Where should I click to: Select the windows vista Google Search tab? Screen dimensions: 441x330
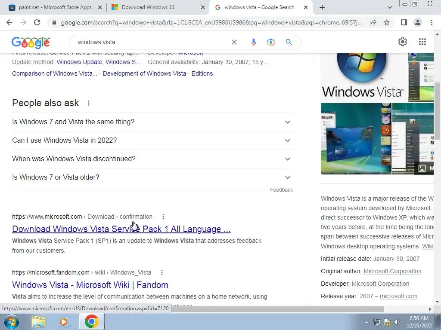(259, 7)
